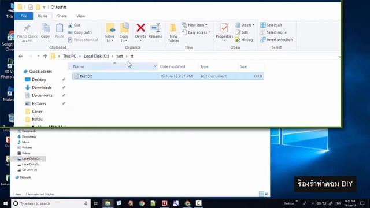370x208 pixels.
Task: Open the Action Center notifications icon
Action: 362,203
